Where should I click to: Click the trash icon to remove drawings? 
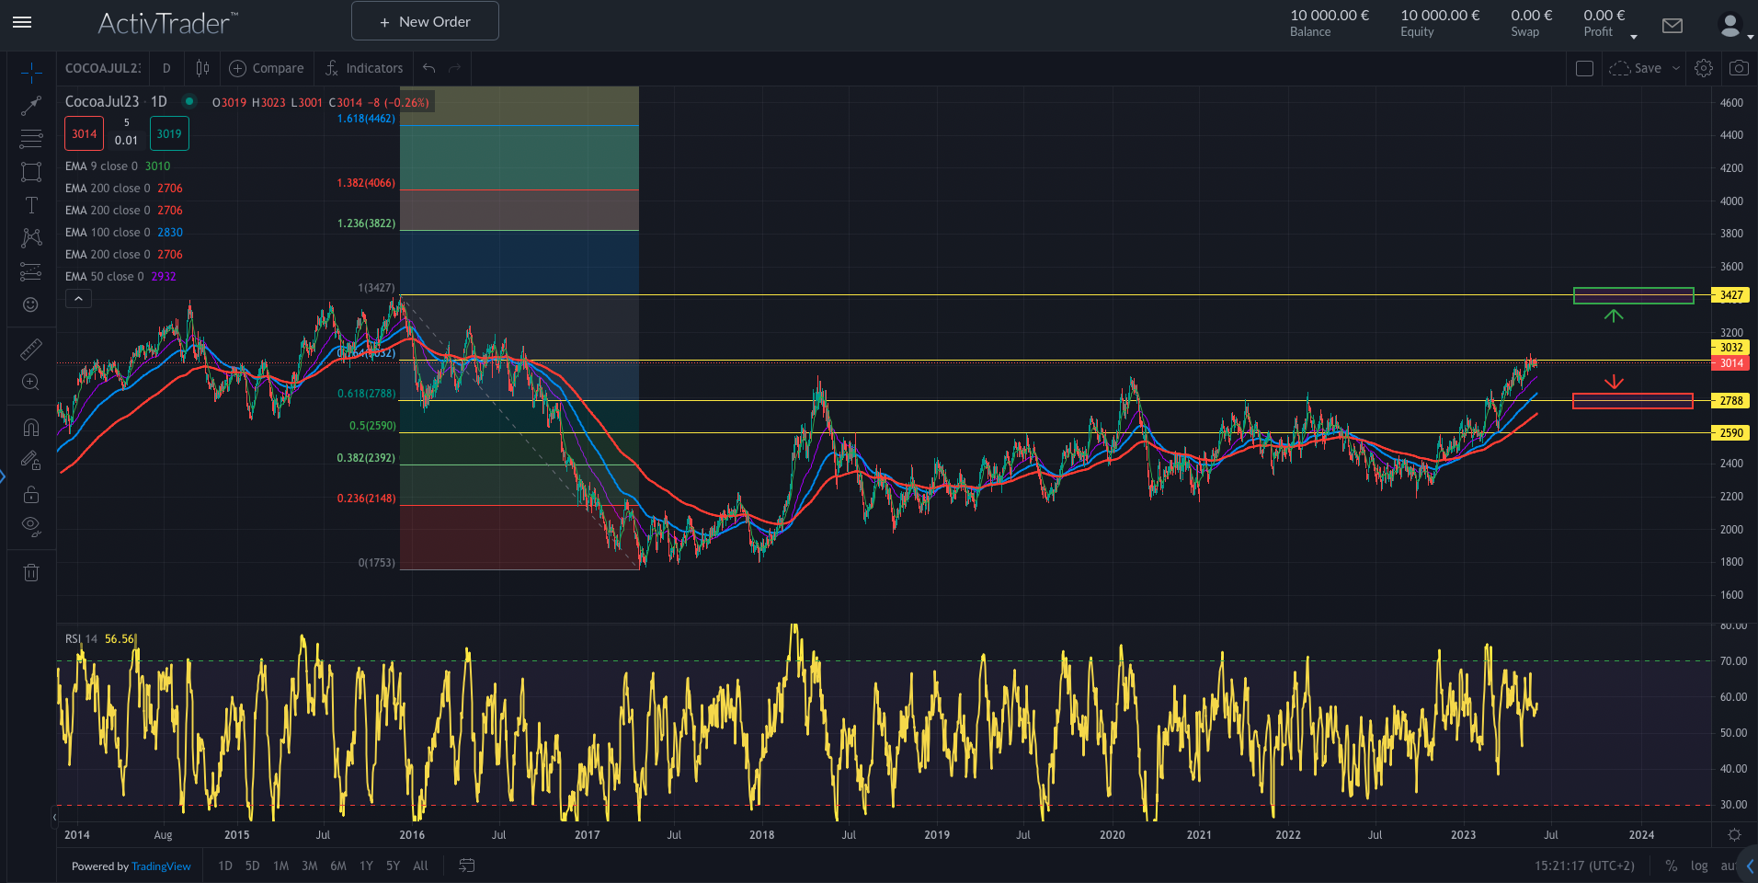click(31, 573)
